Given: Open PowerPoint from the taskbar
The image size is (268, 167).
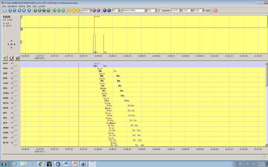Looking at the screenshot, I should click(x=75, y=164).
